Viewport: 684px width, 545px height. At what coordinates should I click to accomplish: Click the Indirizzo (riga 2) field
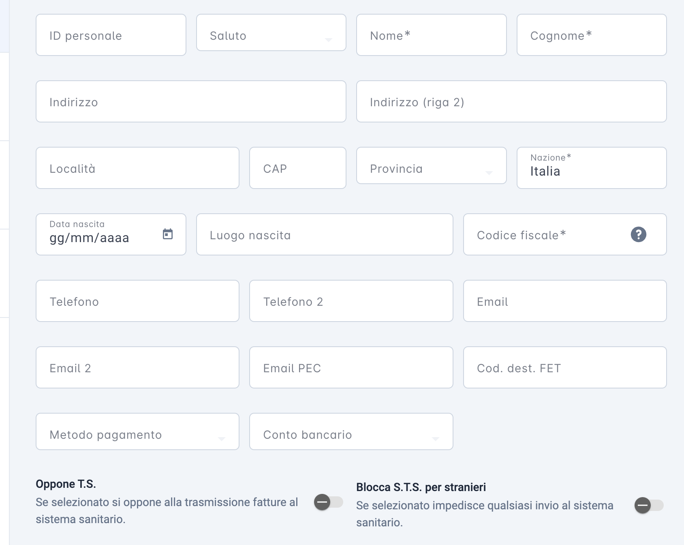coord(511,101)
